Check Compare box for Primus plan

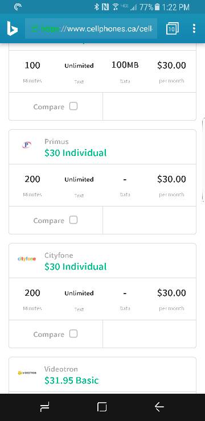click(73, 220)
